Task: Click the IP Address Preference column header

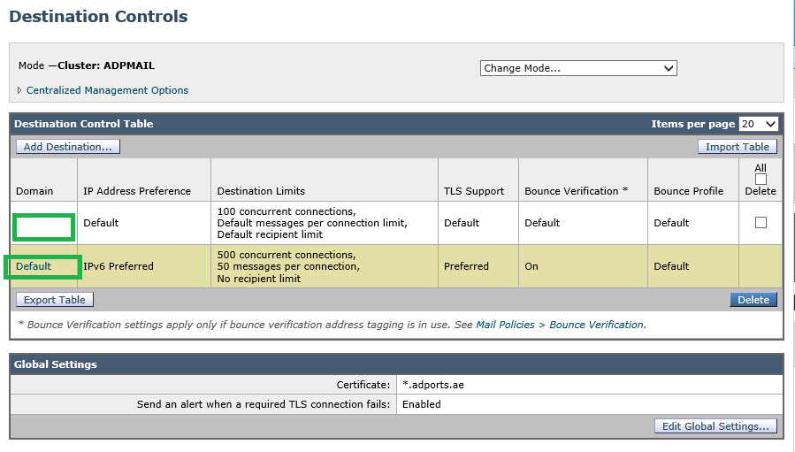Action: point(137,191)
